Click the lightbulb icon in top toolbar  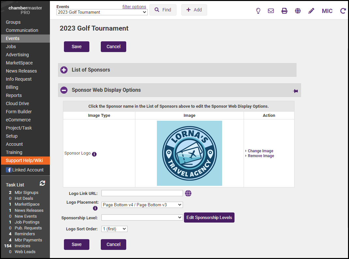(258, 11)
